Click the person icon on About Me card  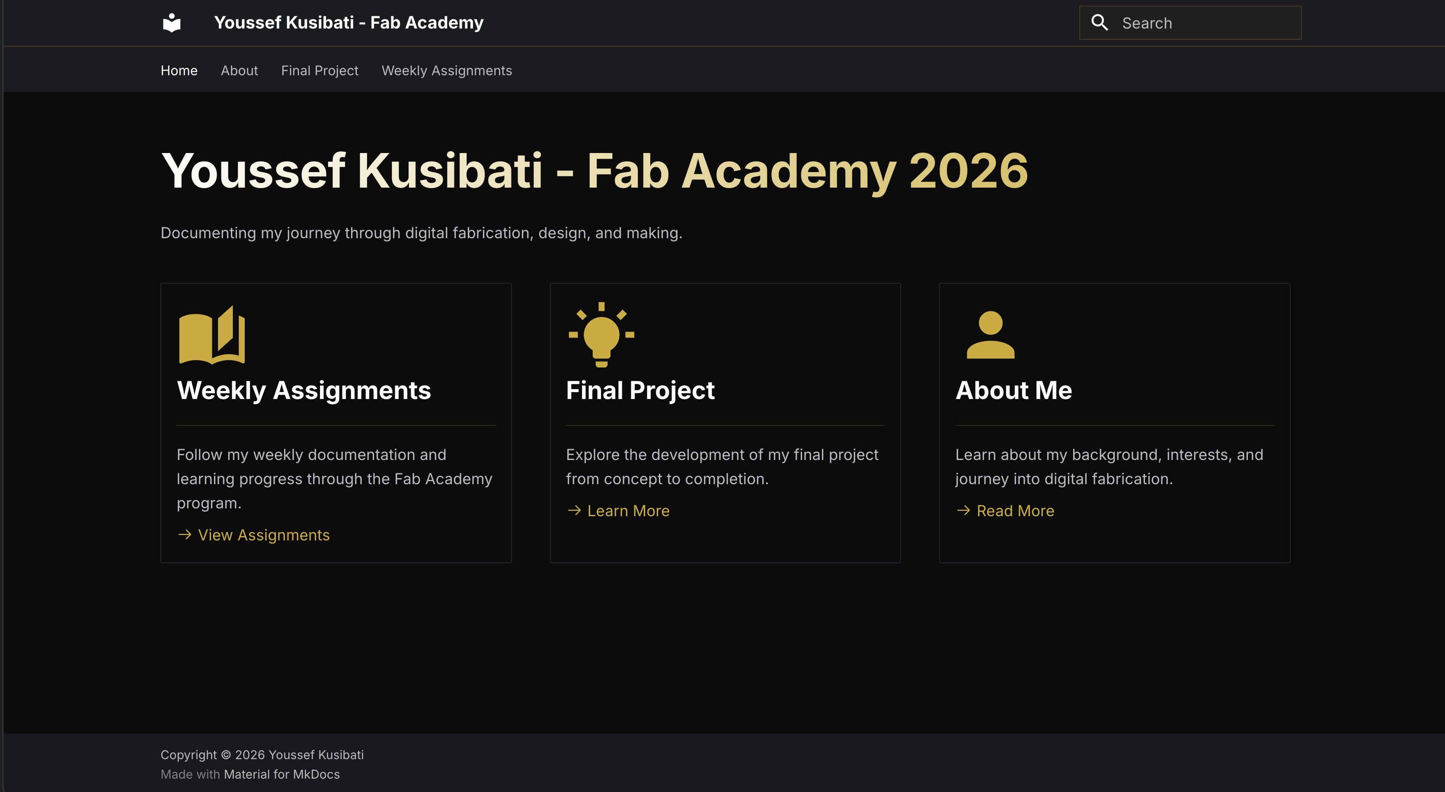pos(991,335)
